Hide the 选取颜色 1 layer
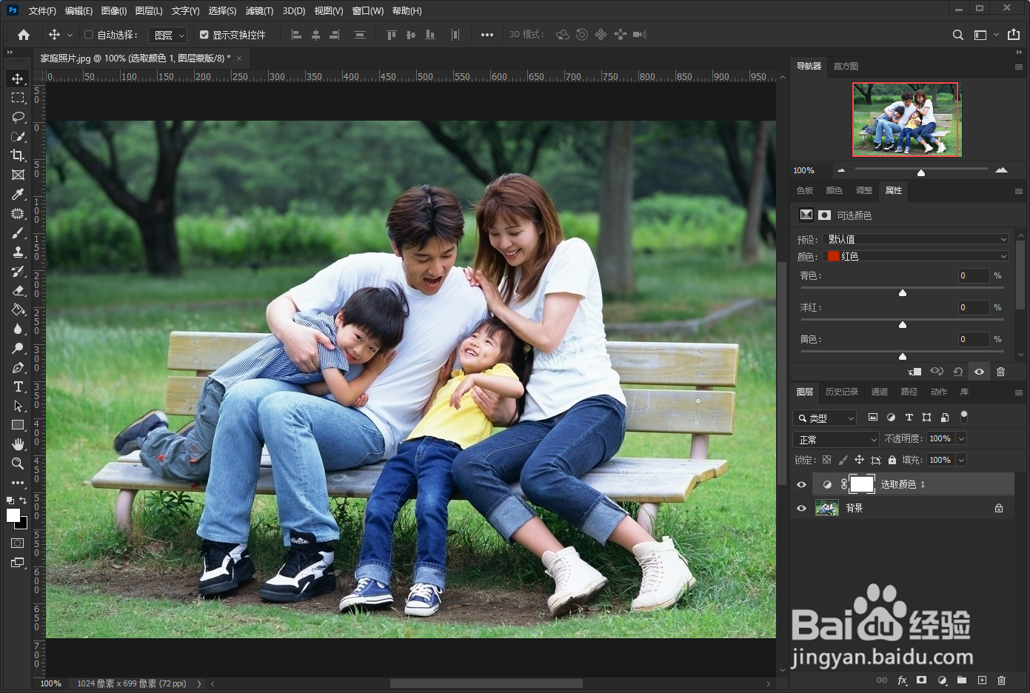 [x=801, y=484]
